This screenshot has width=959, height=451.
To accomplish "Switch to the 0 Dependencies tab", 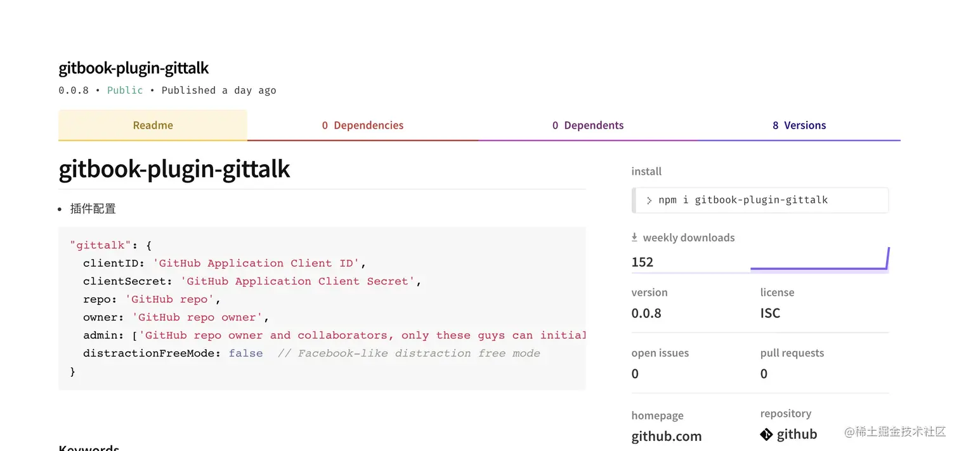I will tap(363, 125).
